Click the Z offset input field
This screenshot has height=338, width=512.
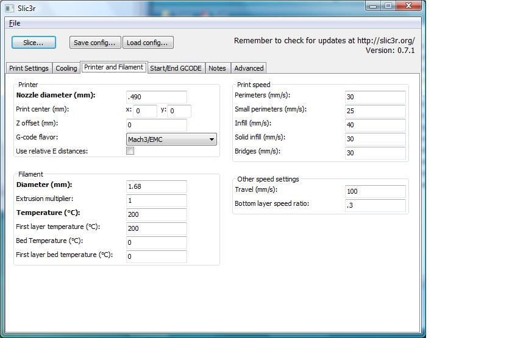pos(156,125)
